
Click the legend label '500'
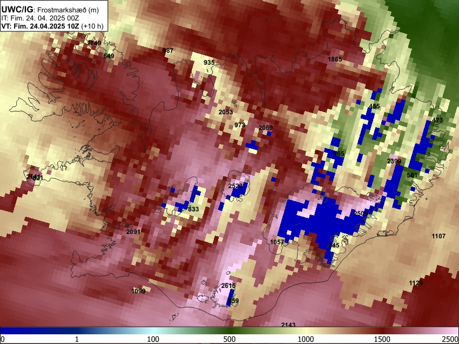[230, 339]
